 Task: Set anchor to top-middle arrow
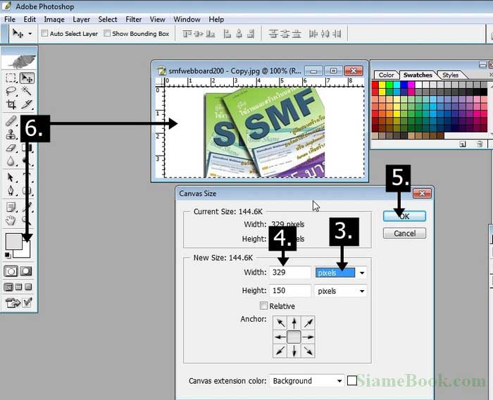point(294,323)
